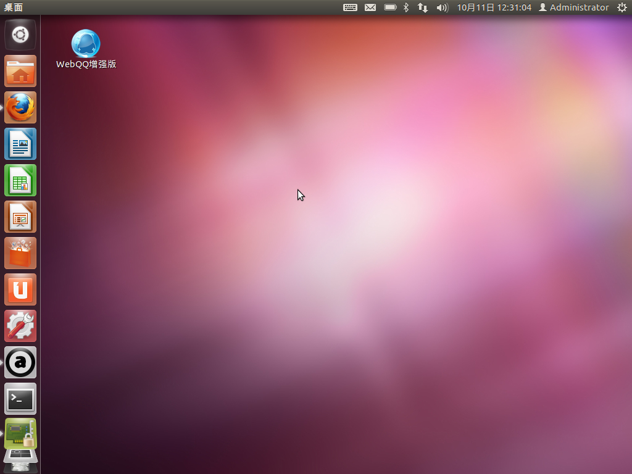The height and width of the screenshot is (474, 632).
Task: Open LibreOffice Calc spreadsheet launcher icon
Action: coord(20,180)
